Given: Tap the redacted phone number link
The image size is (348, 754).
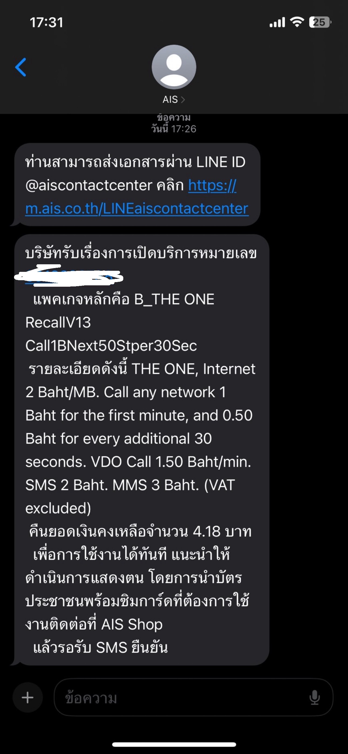Looking at the screenshot, I should [x=69, y=276].
